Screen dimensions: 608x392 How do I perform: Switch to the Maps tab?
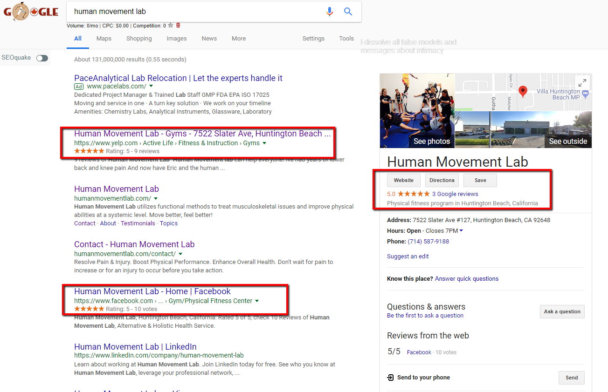[x=104, y=39]
